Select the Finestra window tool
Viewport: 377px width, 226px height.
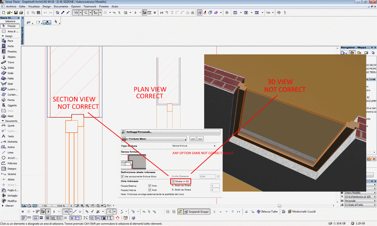pyautogui.click(x=10, y=52)
